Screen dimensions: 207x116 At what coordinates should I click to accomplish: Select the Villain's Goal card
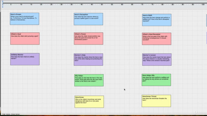[x=25, y=39]
